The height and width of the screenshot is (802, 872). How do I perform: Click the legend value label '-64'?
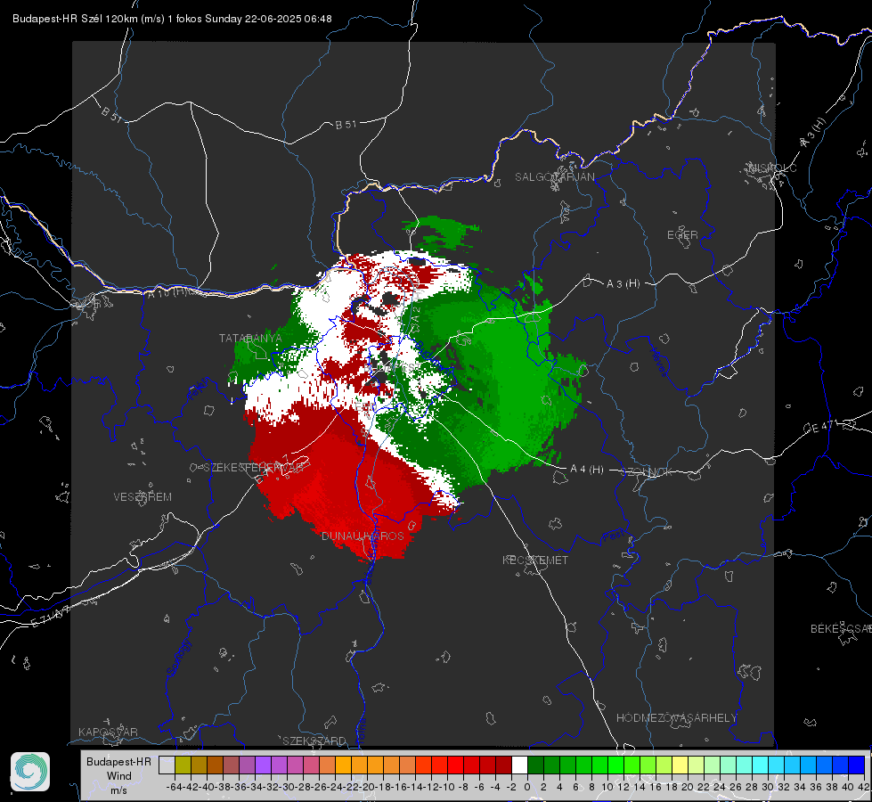[x=174, y=787]
